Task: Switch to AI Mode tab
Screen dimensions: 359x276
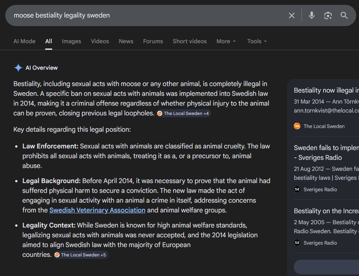Action: (24, 41)
